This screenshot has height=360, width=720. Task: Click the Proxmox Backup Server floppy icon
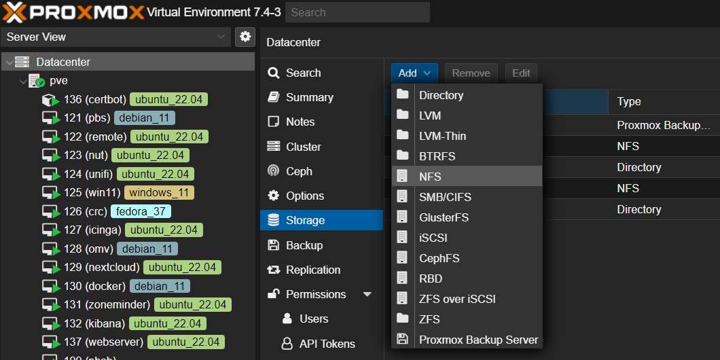point(403,340)
